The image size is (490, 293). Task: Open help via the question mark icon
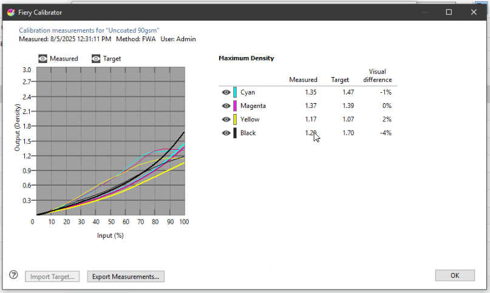coord(13,275)
